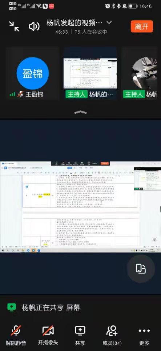Select the 主持人 杨帆 camera tile
The image size is (161, 351).
(x=141, y=73)
